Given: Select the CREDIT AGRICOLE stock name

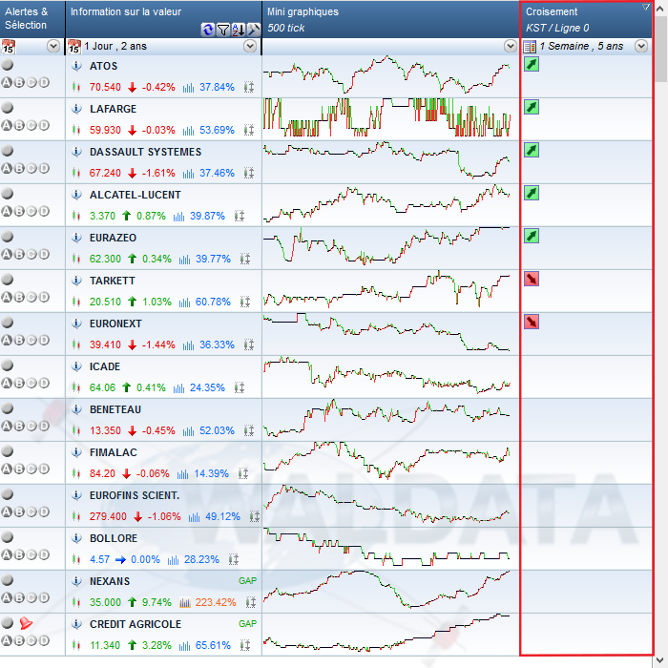Looking at the screenshot, I should tap(136, 624).
